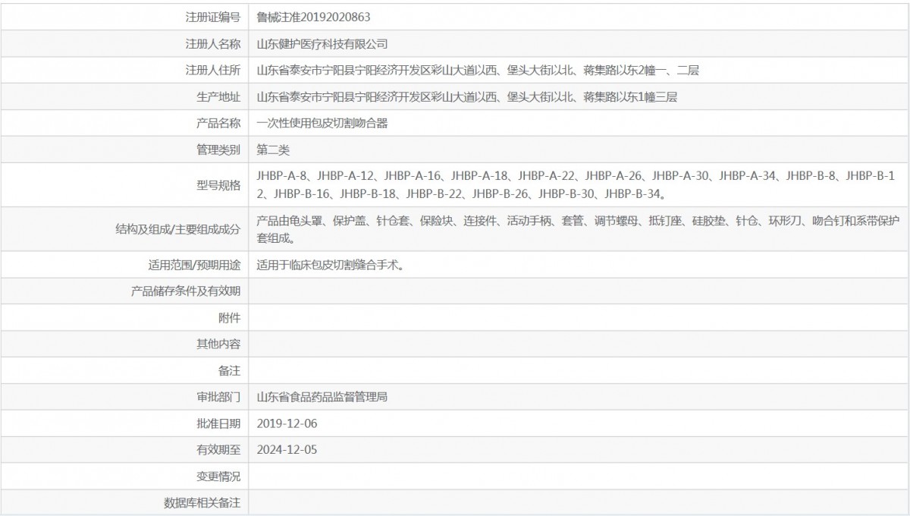This screenshot has height=516, width=910.
Task: Select the 型号规格 label
Action: tap(218, 184)
